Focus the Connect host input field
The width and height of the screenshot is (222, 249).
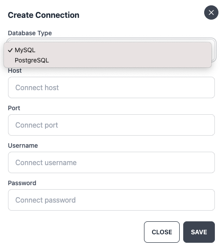(111, 87)
